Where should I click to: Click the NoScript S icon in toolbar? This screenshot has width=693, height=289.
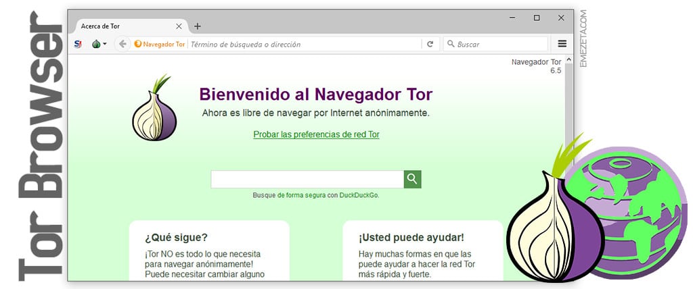(78, 44)
